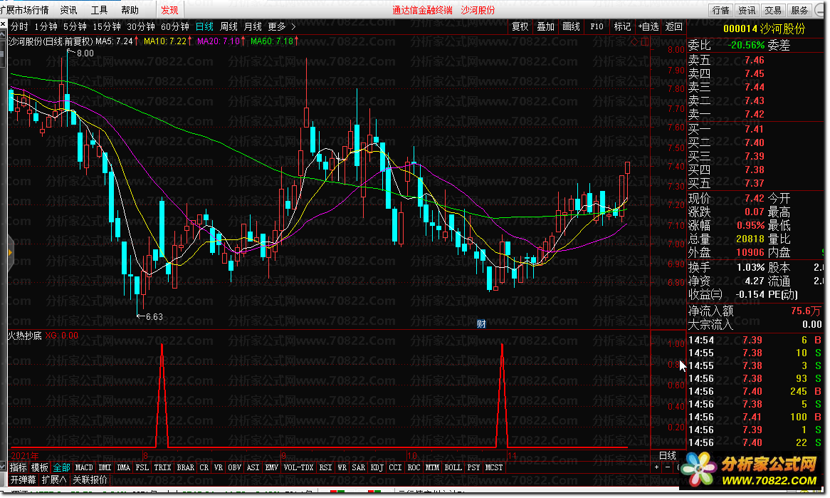Click the 开弹幕 button
This screenshot has width=830, height=498.
coord(23,479)
